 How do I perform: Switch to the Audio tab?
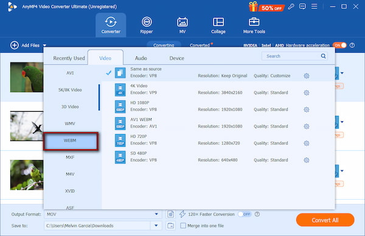[141, 58]
